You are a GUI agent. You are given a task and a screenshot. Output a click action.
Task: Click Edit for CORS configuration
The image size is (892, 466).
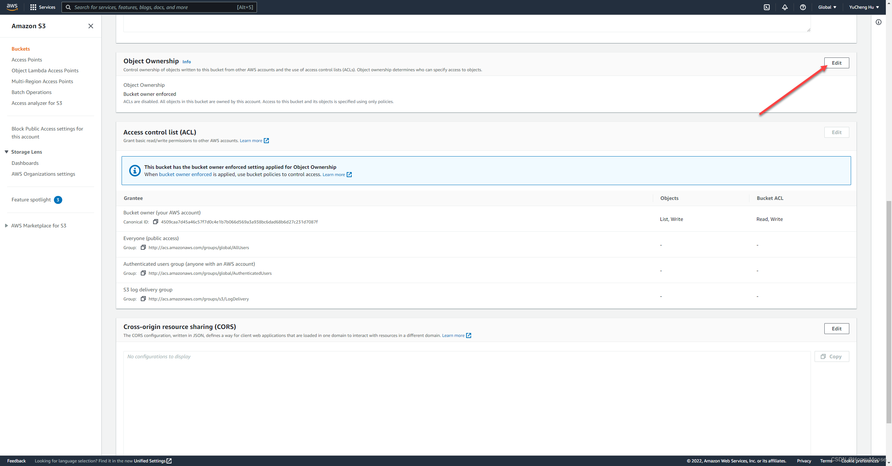836,329
